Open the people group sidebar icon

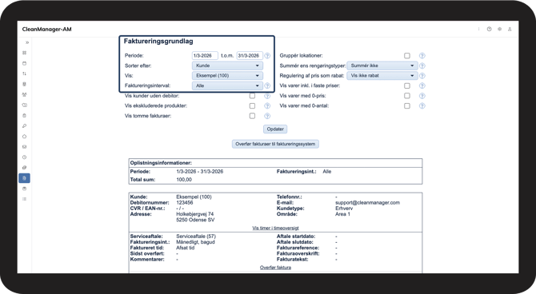(x=24, y=94)
